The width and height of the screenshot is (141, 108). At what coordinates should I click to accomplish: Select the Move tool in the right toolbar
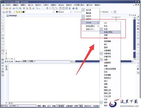[138, 32]
